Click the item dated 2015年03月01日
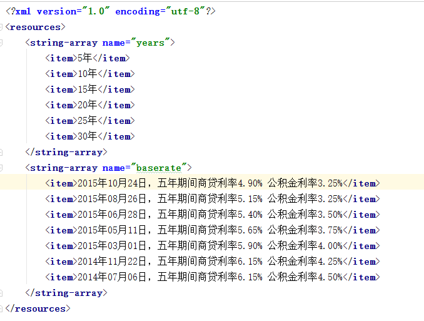Viewport: 424px width, 321px height. [213, 246]
